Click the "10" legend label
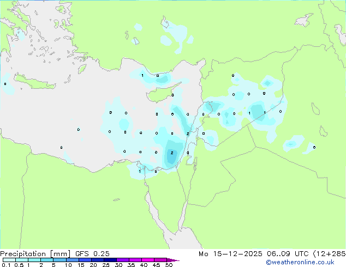 point(68,265)
